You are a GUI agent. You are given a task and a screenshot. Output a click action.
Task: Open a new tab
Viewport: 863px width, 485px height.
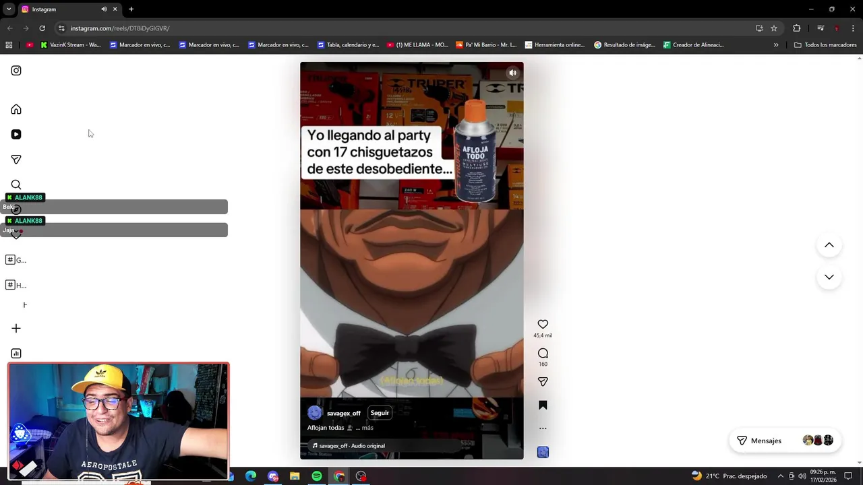point(131,9)
